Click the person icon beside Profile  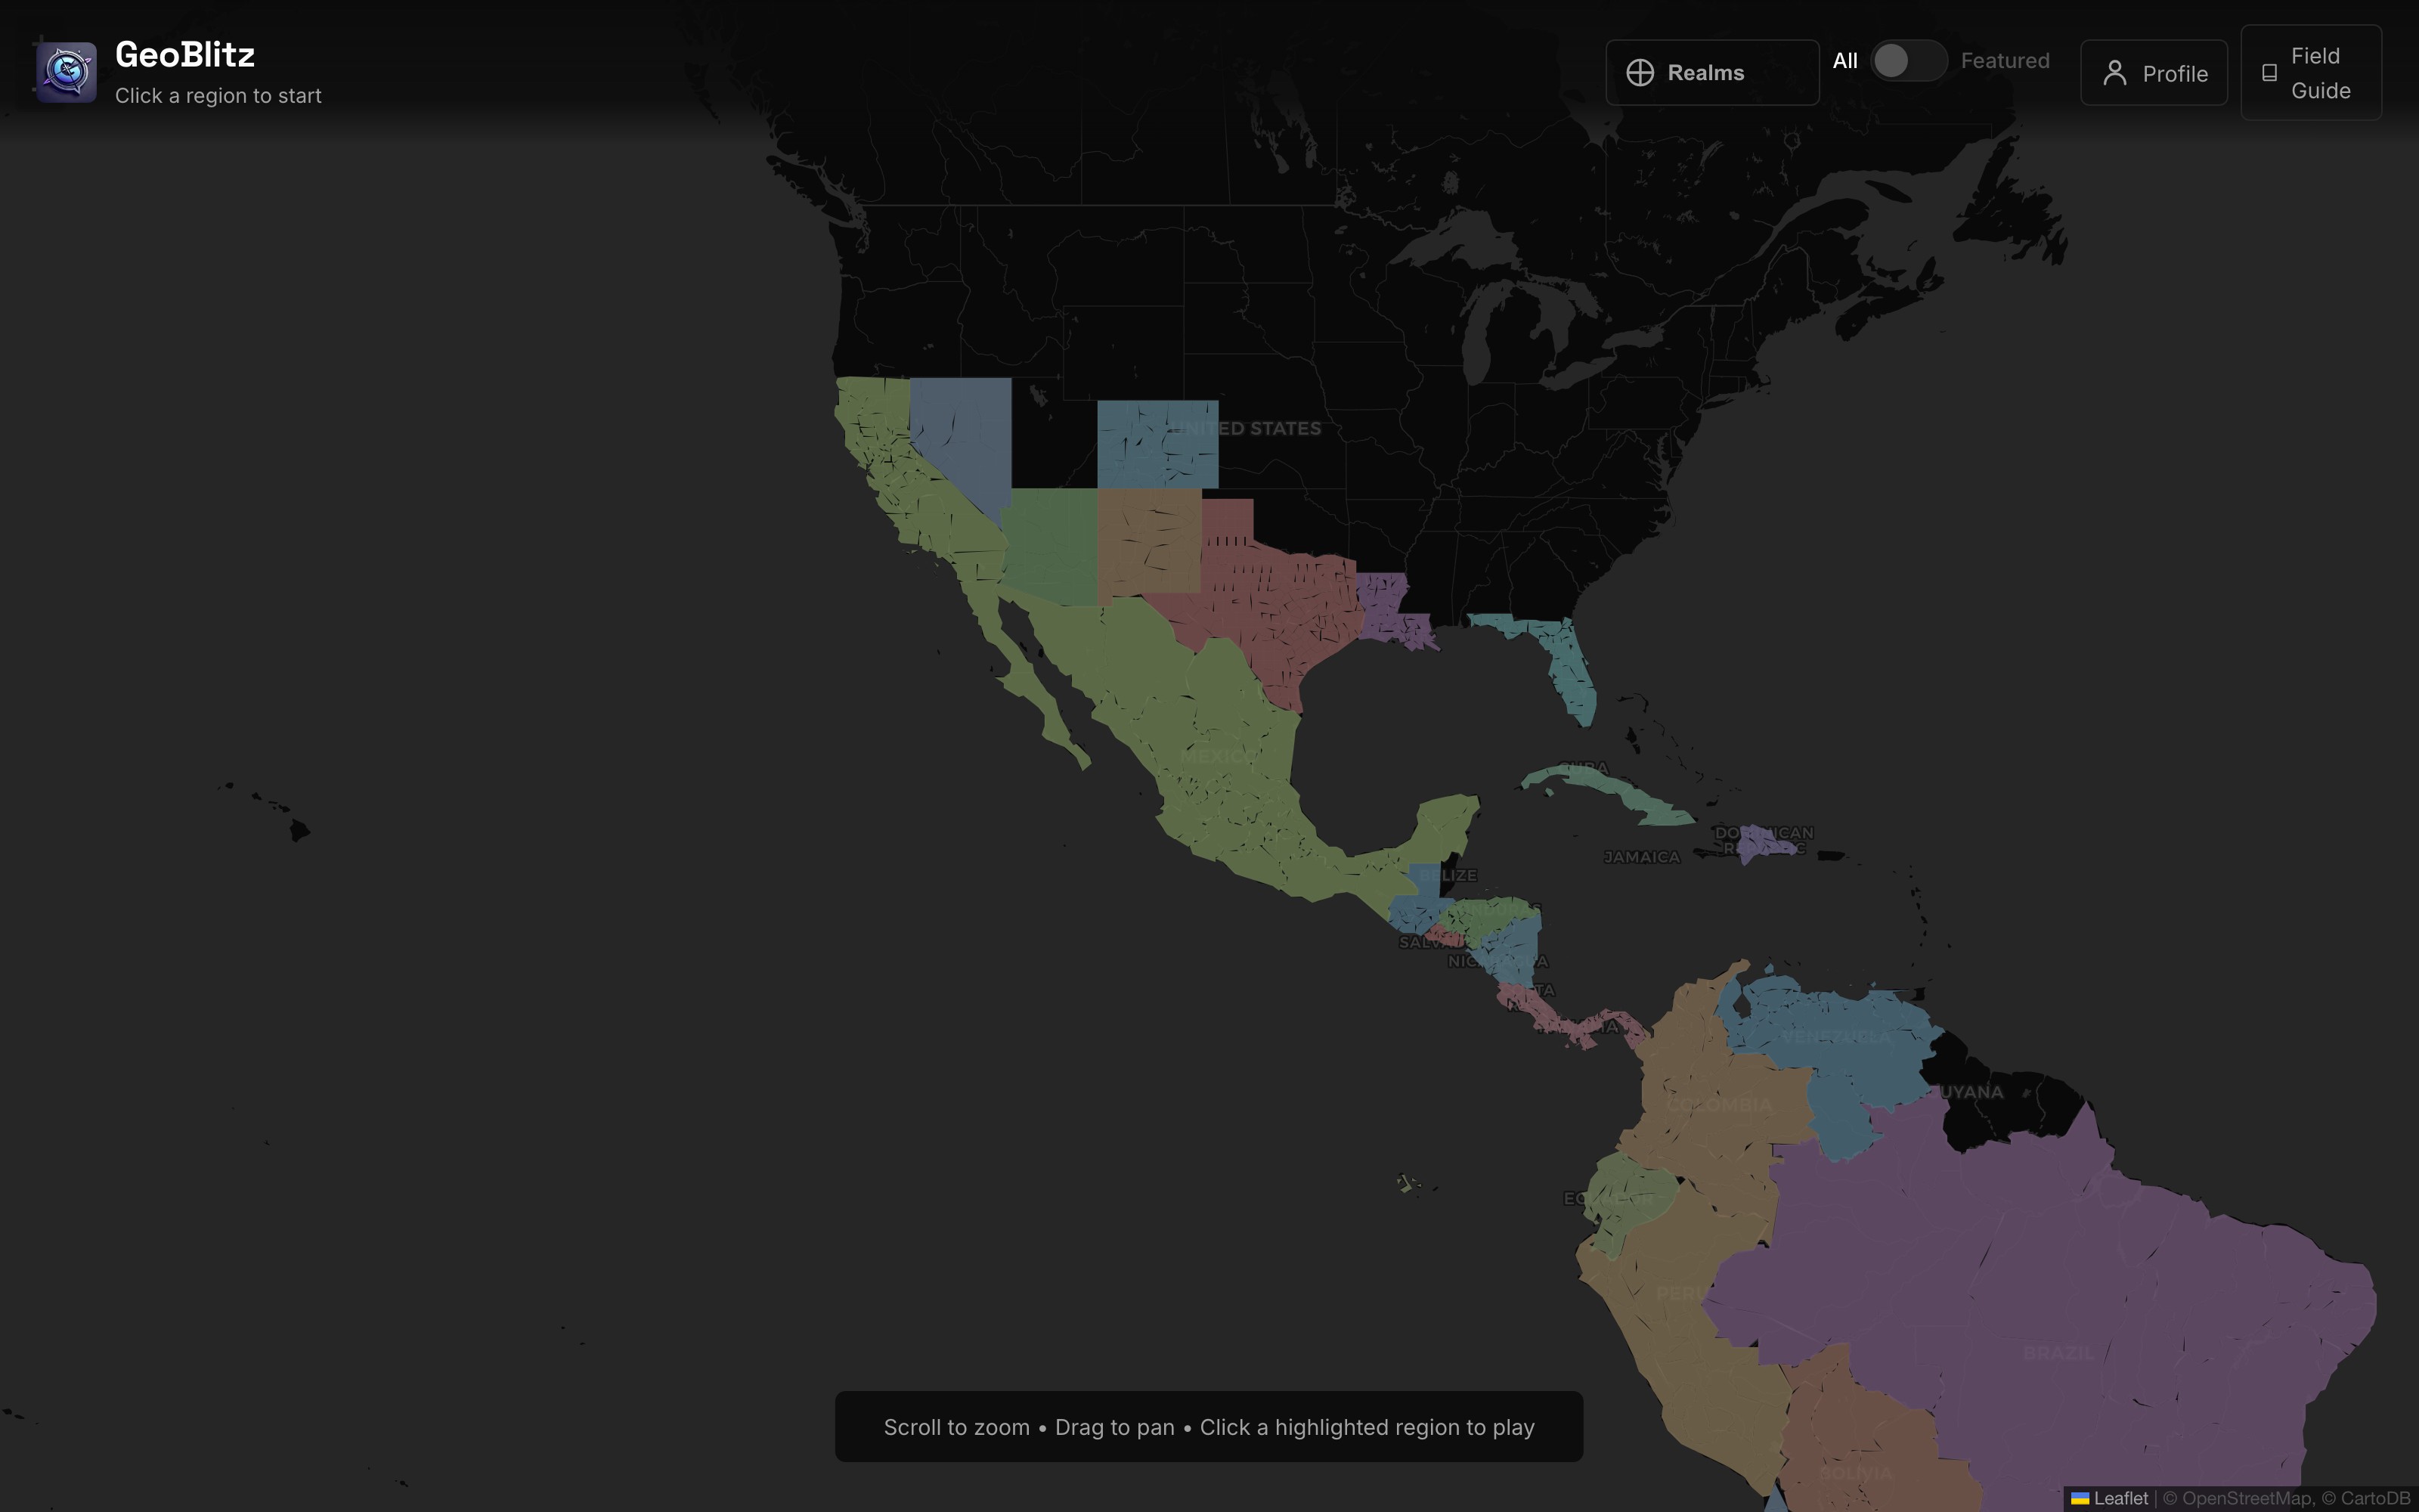pyautogui.click(x=2114, y=73)
